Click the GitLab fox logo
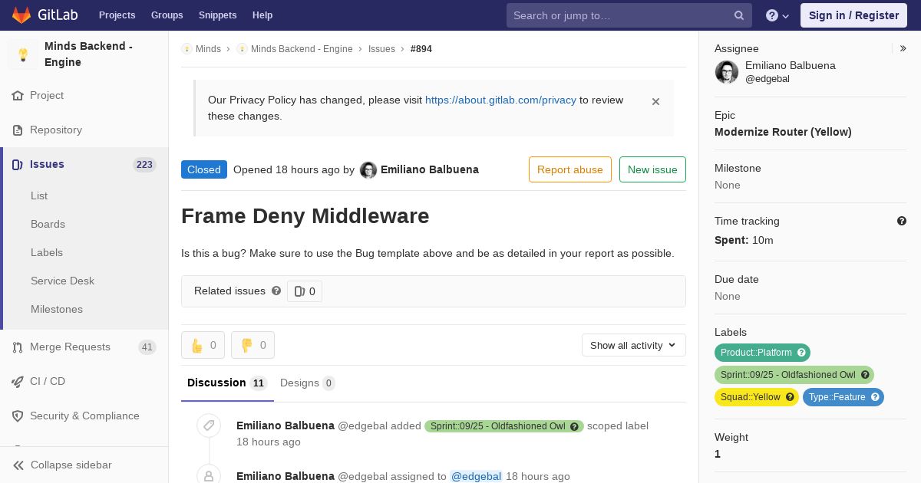Image resolution: width=921 pixels, height=483 pixels. [21, 15]
